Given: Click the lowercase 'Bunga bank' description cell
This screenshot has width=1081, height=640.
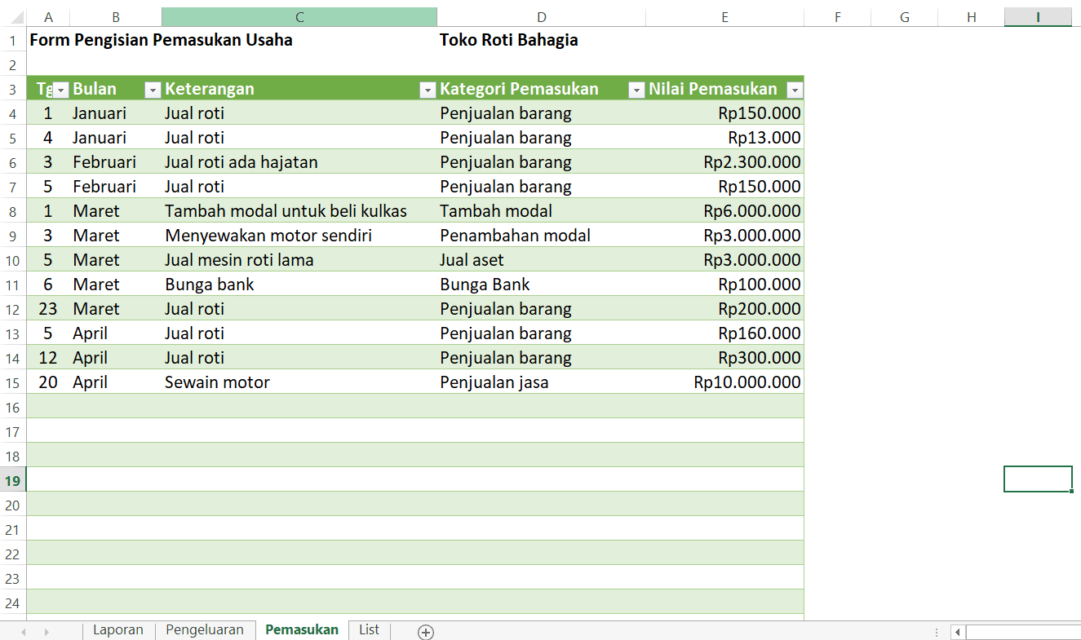Looking at the screenshot, I should [x=299, y=285].
